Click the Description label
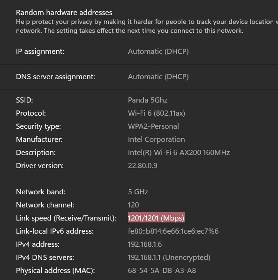The height and width of the screenshot is (280, 278). (36, 153)
